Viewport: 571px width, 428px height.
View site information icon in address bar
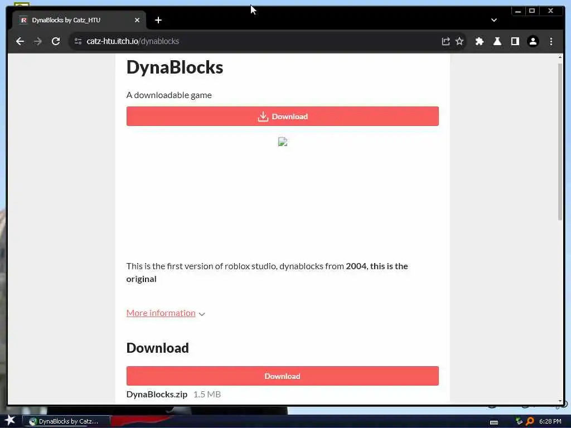click(x=78, y=41)
